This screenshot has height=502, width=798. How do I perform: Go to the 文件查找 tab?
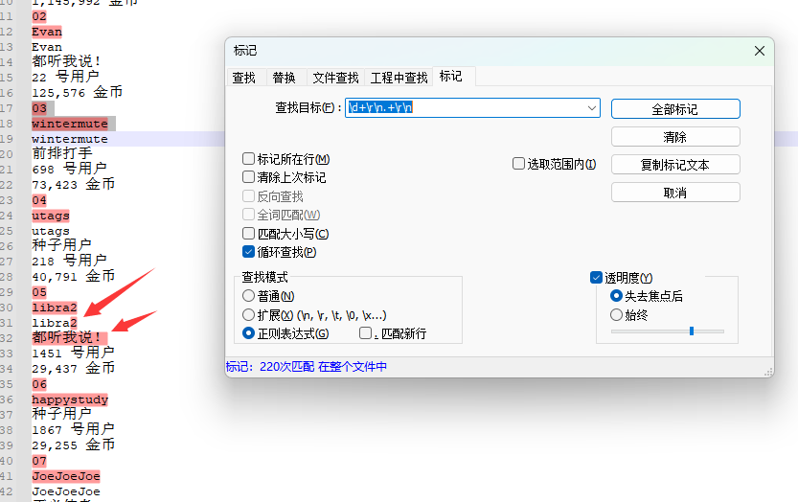coord(335,78)
